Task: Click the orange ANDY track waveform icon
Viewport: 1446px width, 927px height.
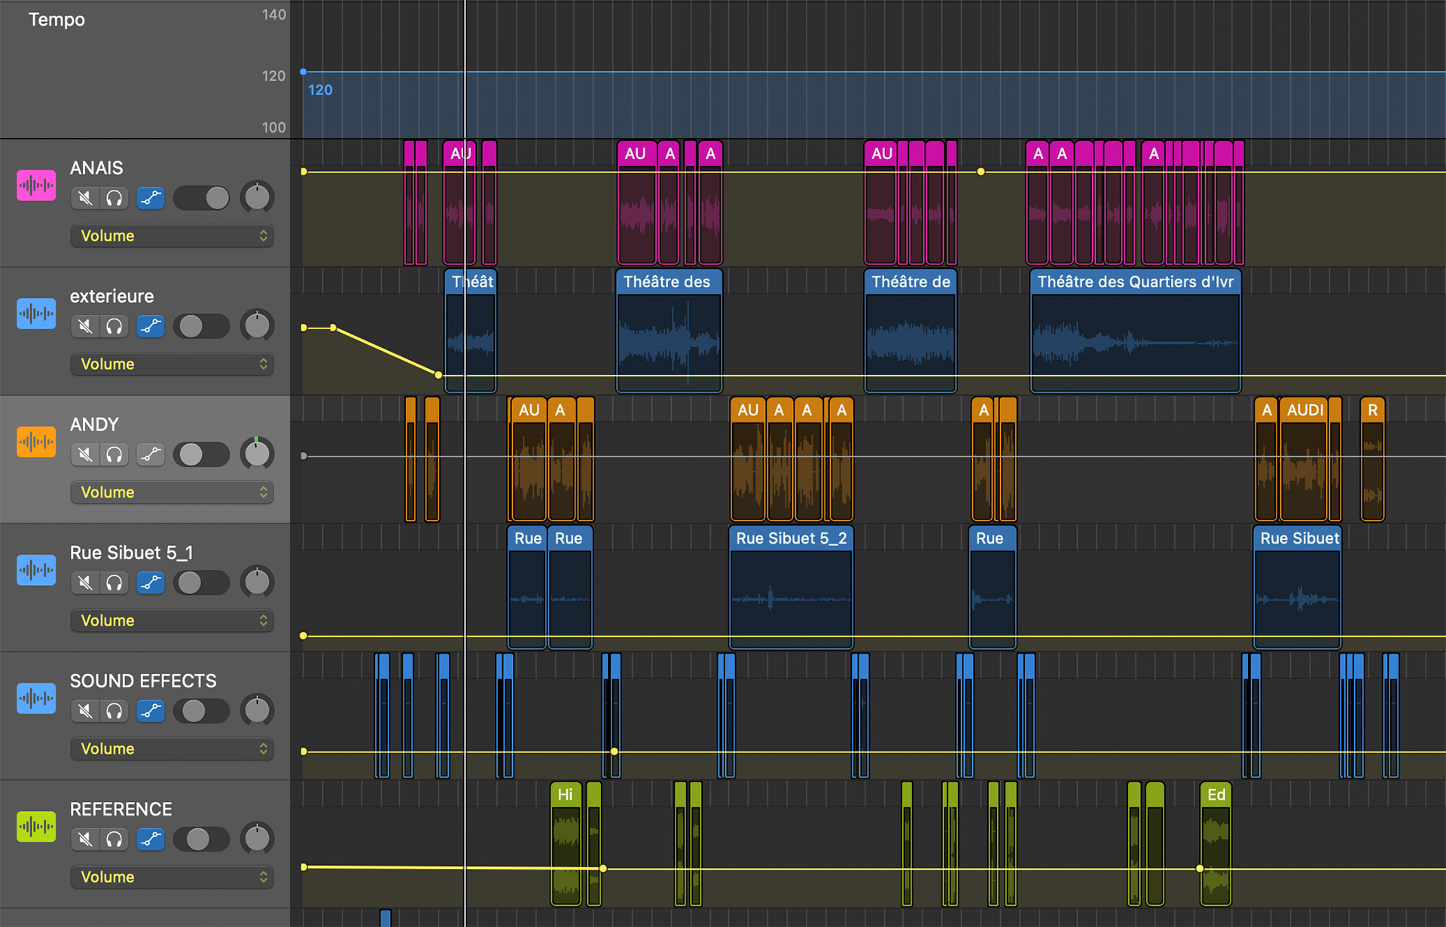Action: [36, 442]
